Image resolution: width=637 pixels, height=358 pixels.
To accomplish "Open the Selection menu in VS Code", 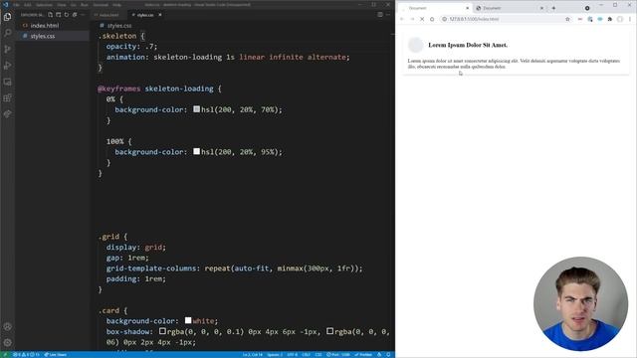I will [x=44, y=5].
